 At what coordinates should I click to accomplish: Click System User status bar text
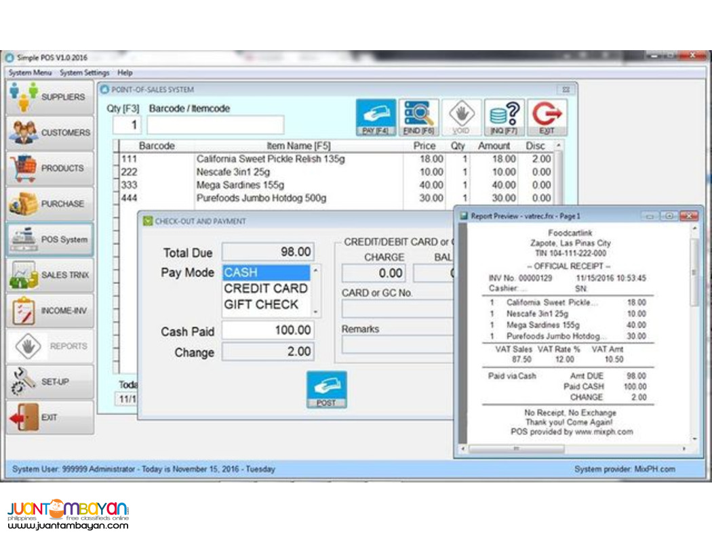(144, 469)
